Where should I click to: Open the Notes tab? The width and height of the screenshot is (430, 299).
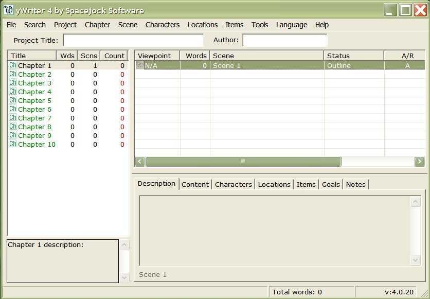[355, 184]
